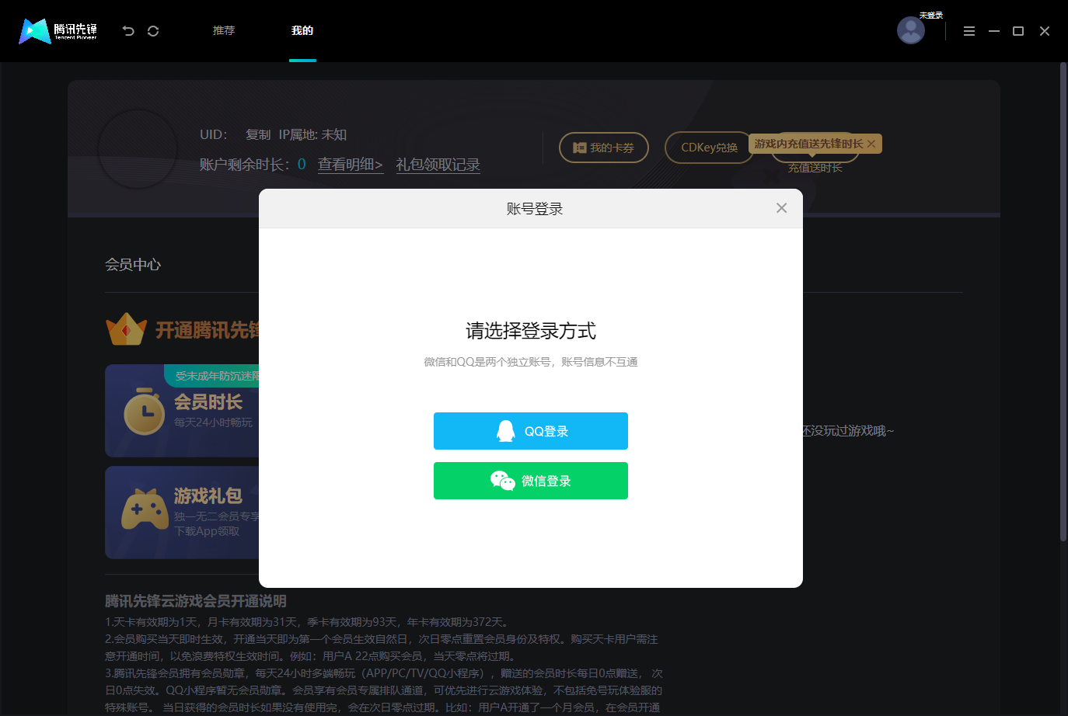Choose 微信登录 button
The width and height of the screenshot is (1068, 716).
(531, 481)
